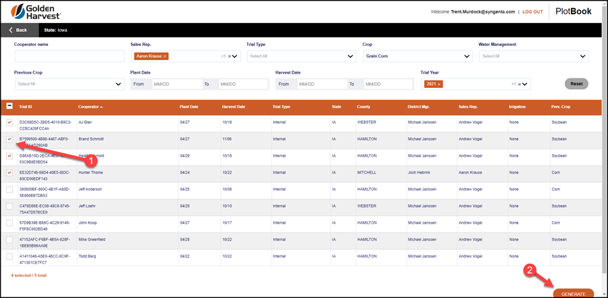Click the LOG OUT link

point(532,12)
